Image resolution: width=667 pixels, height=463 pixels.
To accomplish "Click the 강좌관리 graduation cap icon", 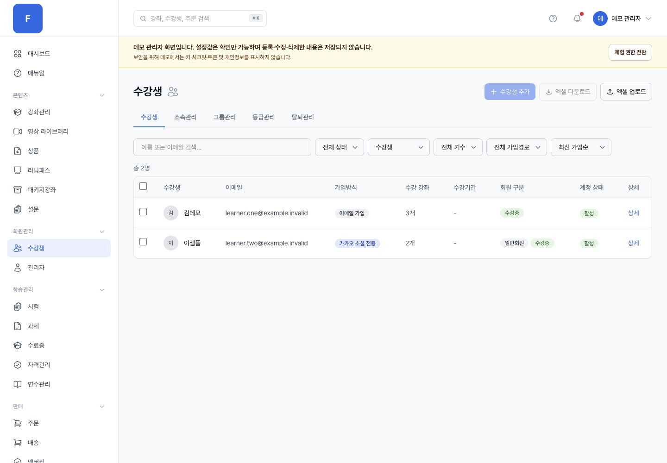I will click(x=18, y=112).
